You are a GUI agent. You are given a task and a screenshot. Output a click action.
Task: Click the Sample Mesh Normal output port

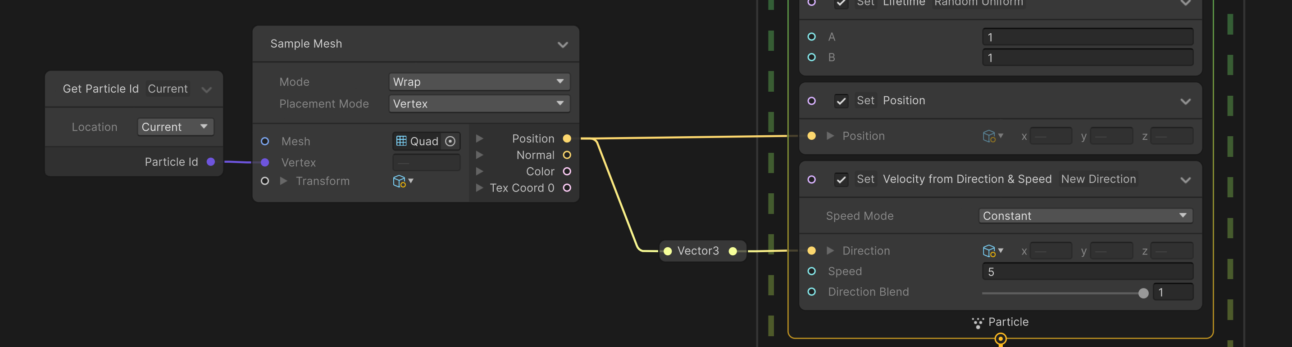(567, 155)
